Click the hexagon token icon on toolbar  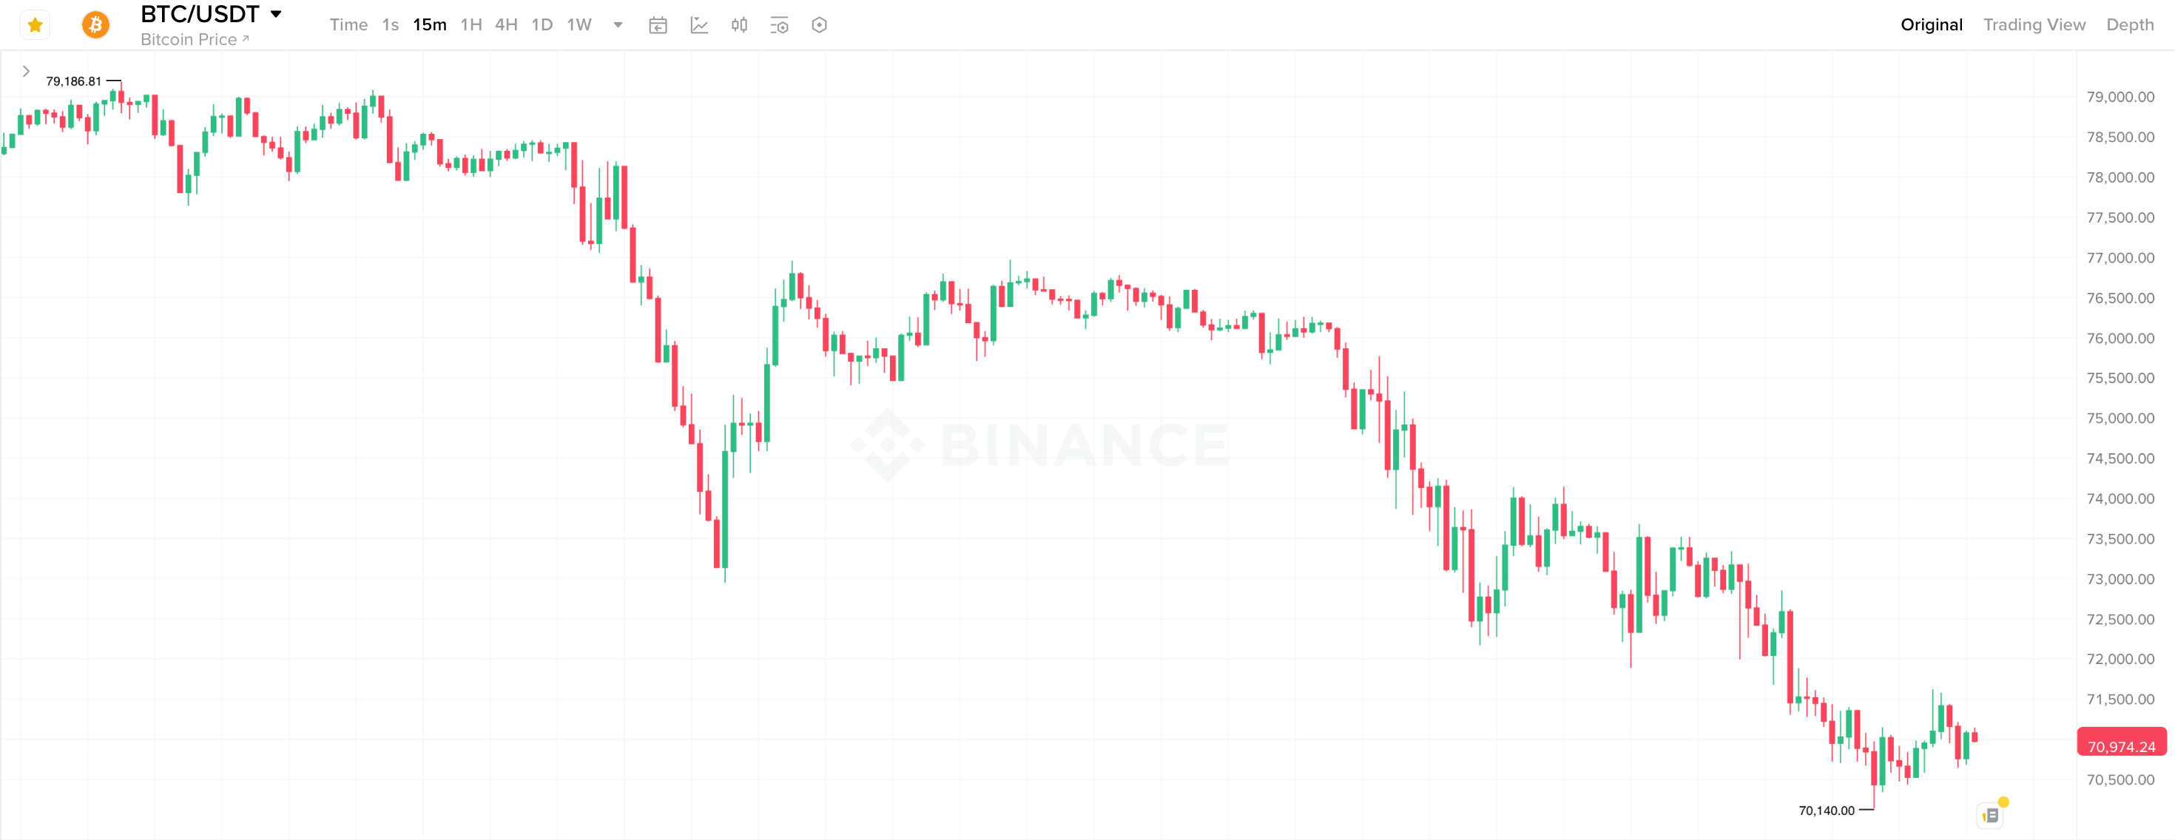pyautogui.click(x=818, y=25)
